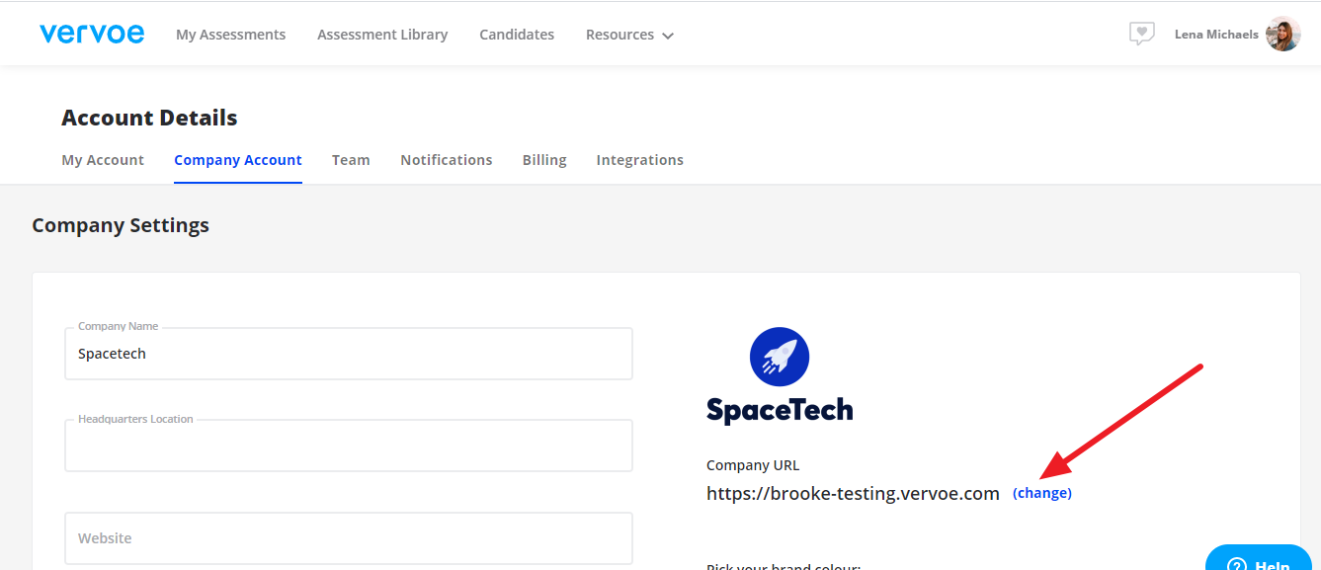Open My Assessments page

point(230,35)
